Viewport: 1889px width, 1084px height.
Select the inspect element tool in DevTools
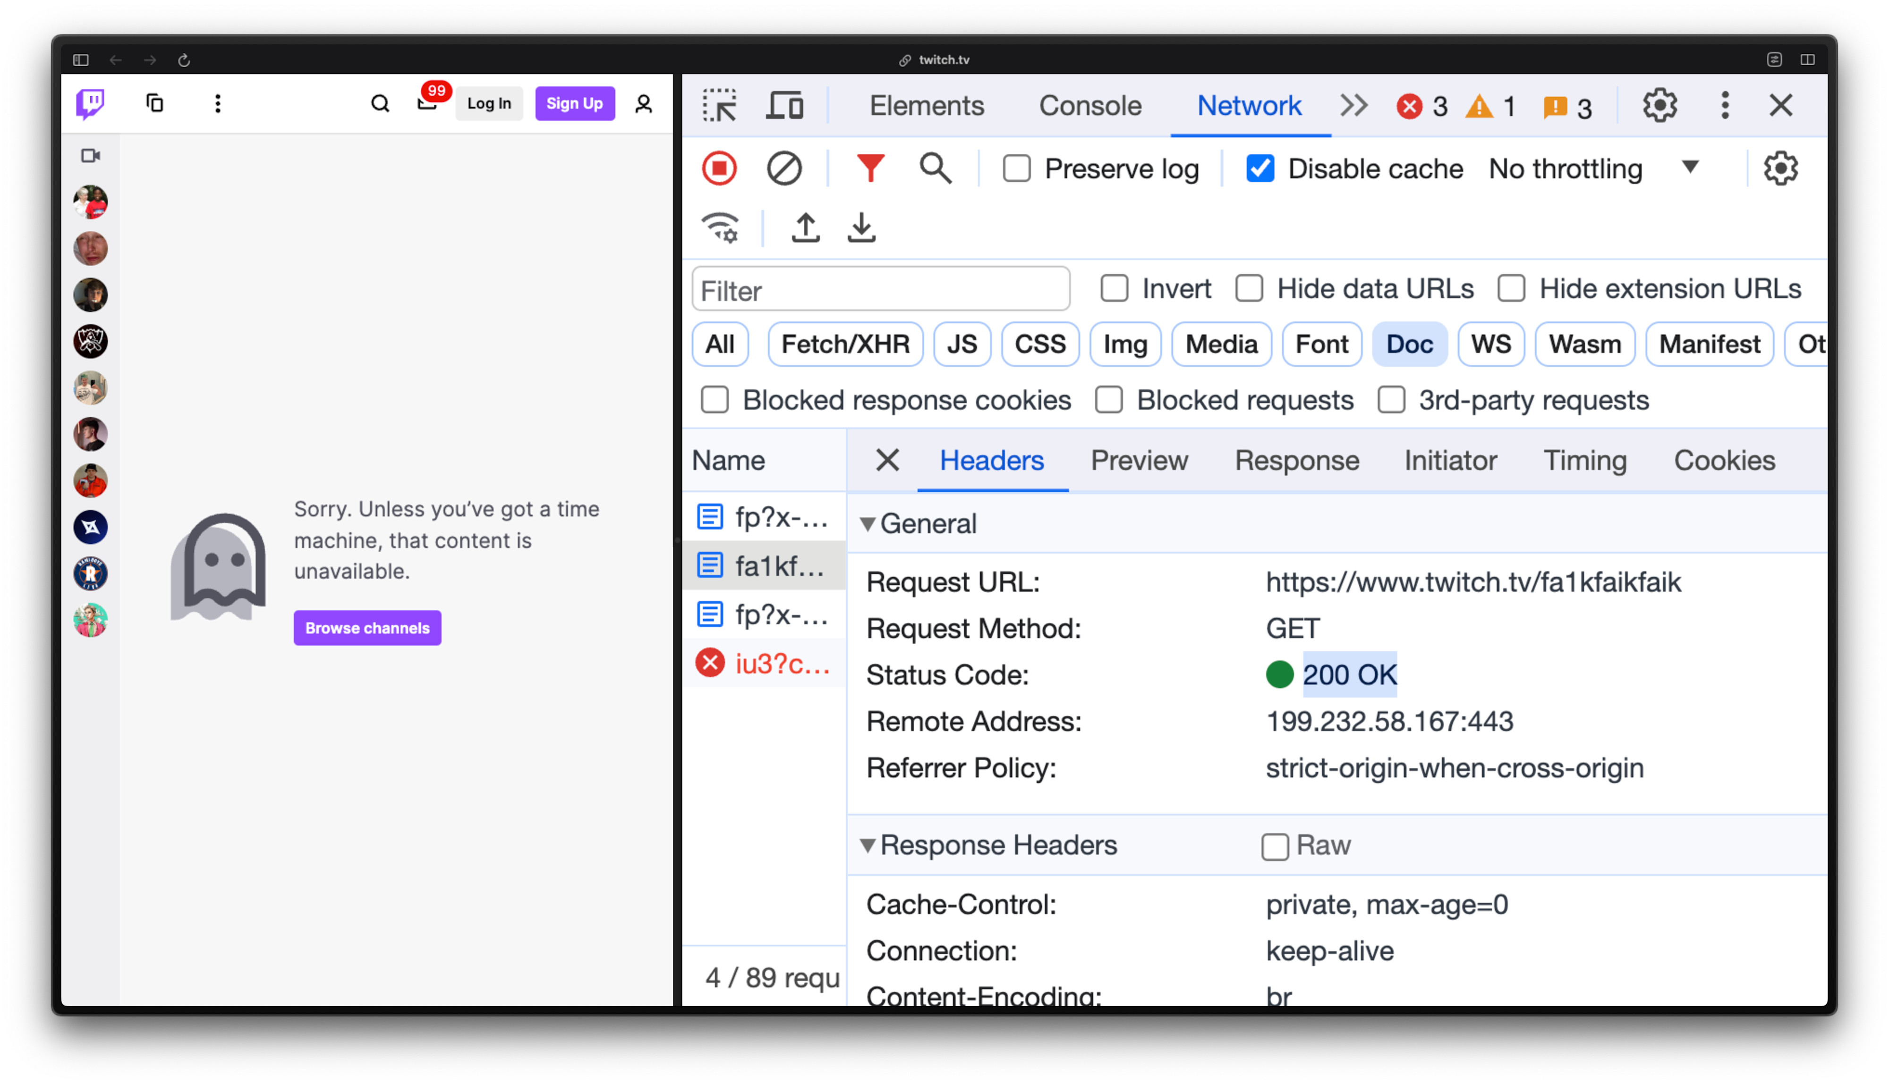tap(720, 105)
